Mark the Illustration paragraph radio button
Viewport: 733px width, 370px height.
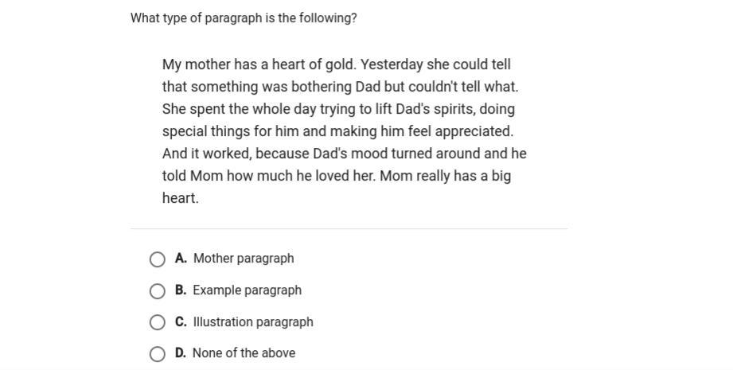157,322
